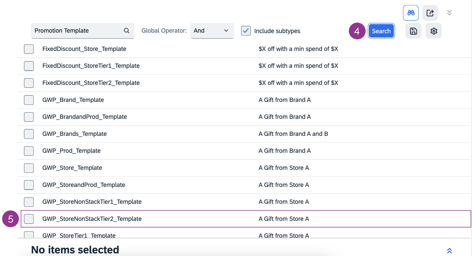Click the magnifier icon in Promotion Template field
This screenshot has height=256, width=472.
pyautogui.click(x=127, y=31)
